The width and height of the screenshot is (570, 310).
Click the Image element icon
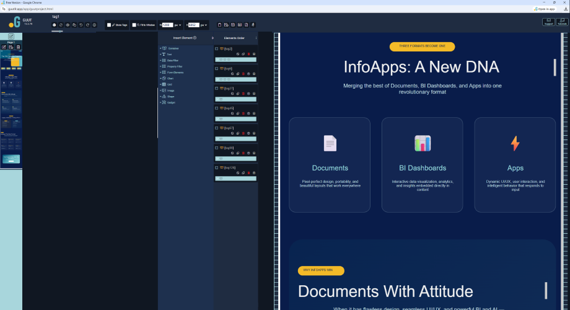point(164,91)
